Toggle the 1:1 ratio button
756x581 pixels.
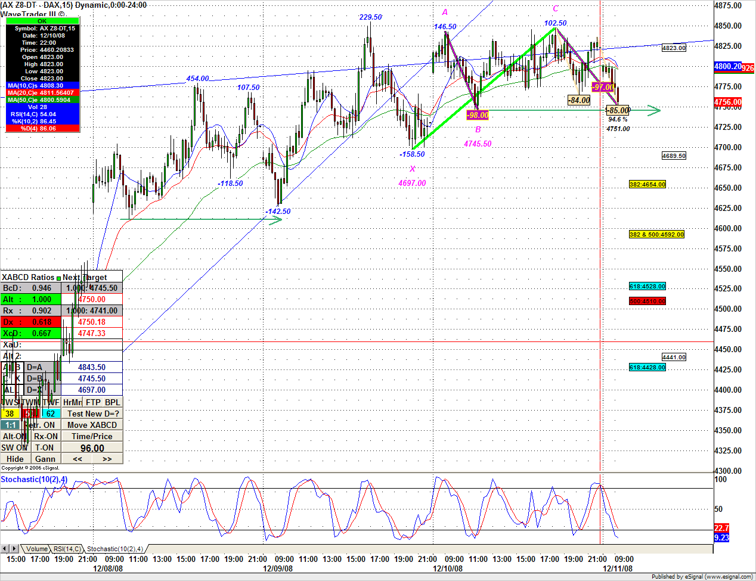(x=10, y=425)
